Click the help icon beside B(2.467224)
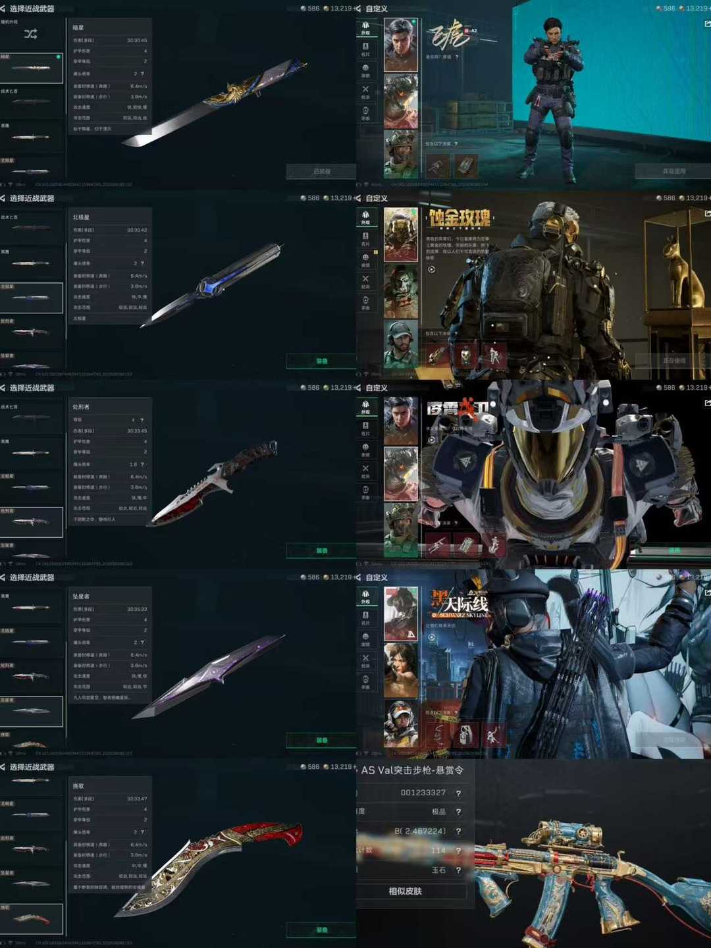The height and width of the screenshot is (948, 711). 458,831
